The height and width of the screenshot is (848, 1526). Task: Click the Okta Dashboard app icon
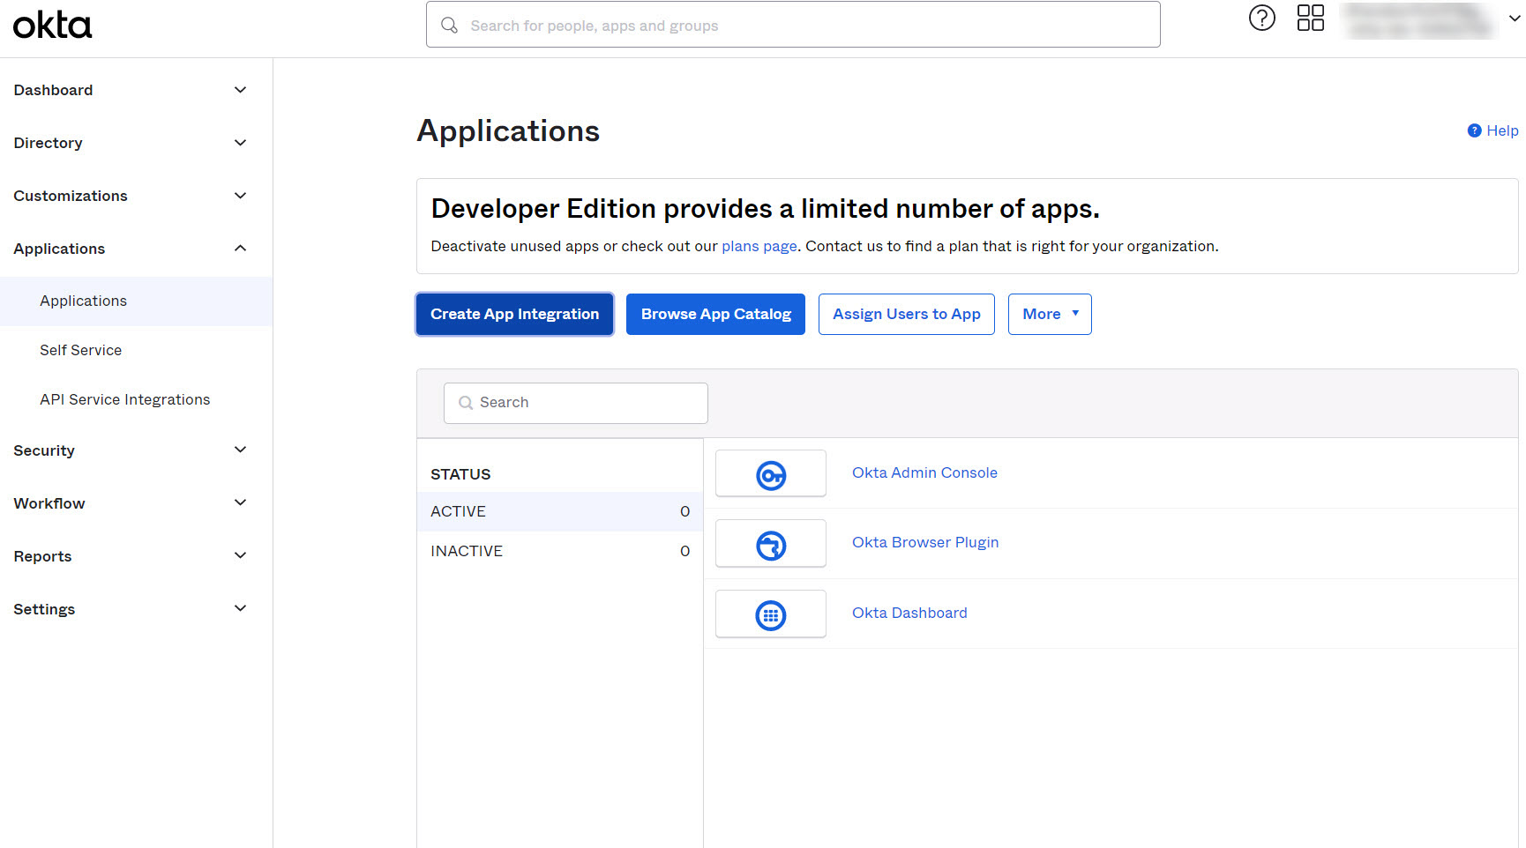point(770,614)
